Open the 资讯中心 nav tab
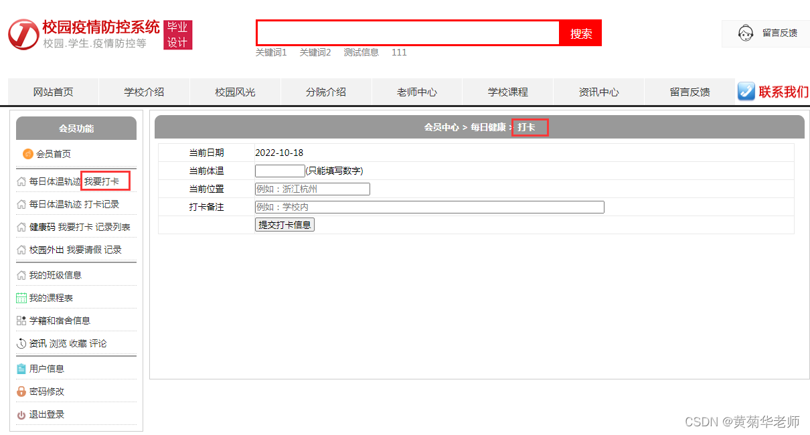Screen dimensions: 810x435 point(599,92)
